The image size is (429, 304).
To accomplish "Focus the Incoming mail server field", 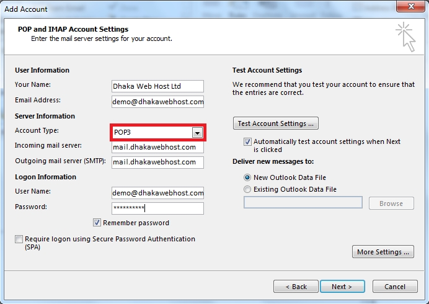I will point(157,148).
